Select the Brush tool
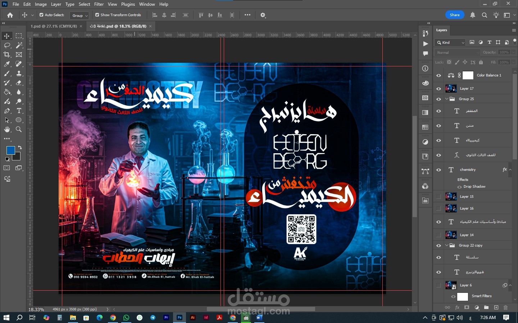 pyautogui.click(x=7, y=73)
